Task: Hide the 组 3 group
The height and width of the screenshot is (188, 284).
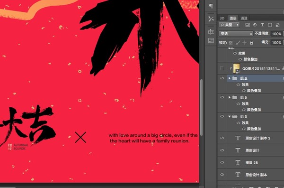Action: (222, 116)
